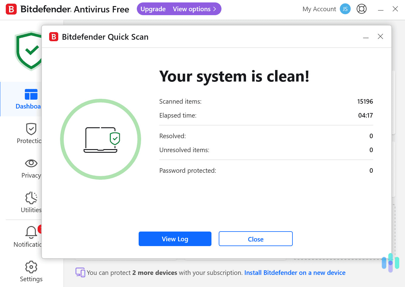Click the Bitdefender logo in the title bar
Viewport: 405px width, 287px height.
coord(11,9)
